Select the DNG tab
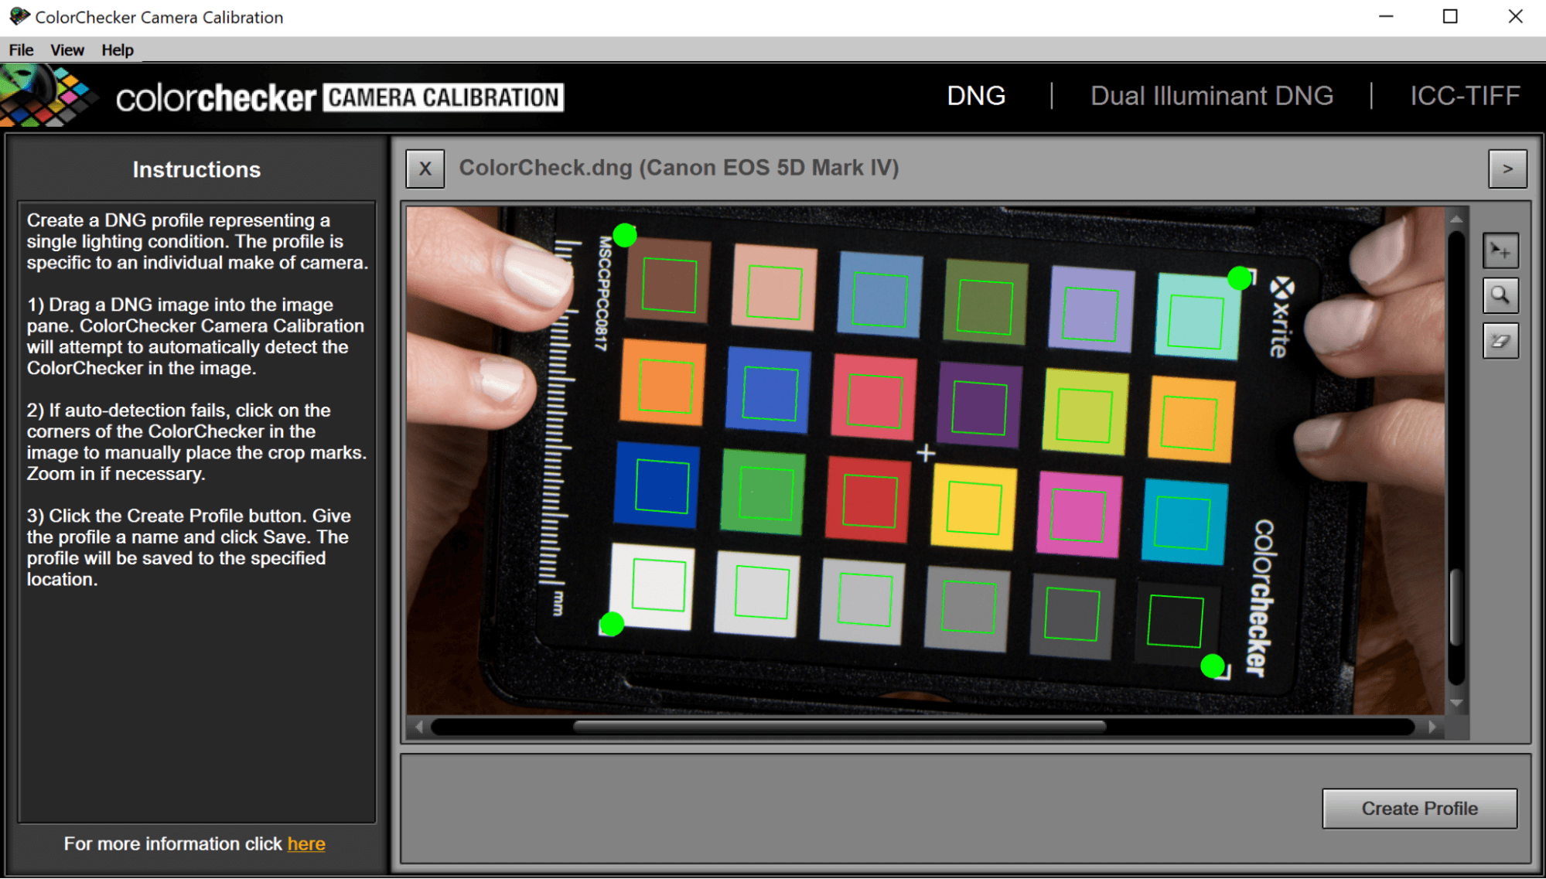This screenshot has height=879, width=1546. (x=976, y=95)
